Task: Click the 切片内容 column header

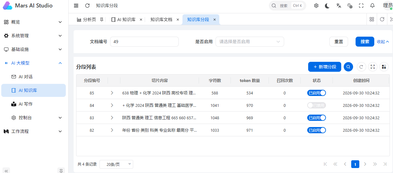Action: pos(159,80)
